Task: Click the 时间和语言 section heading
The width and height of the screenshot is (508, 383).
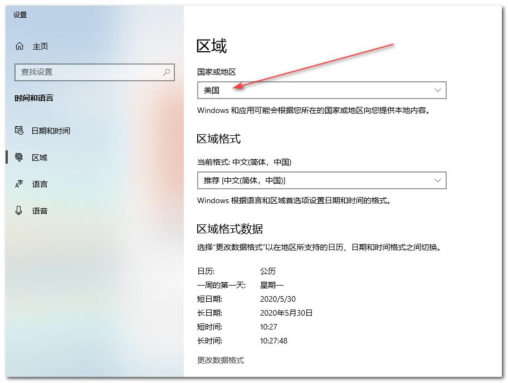Action: point(34,98)
